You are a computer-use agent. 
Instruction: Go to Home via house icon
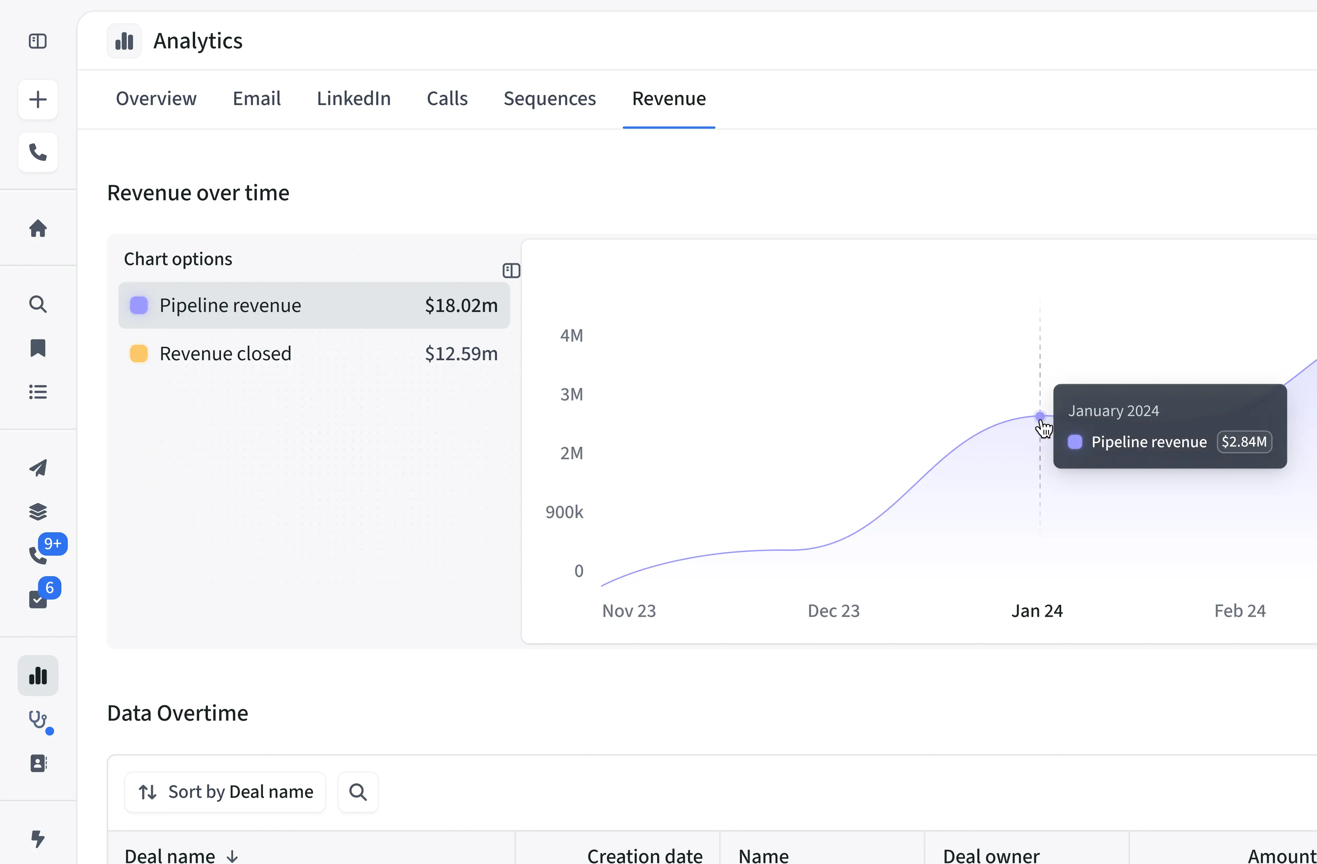click(x=38, y=228)
